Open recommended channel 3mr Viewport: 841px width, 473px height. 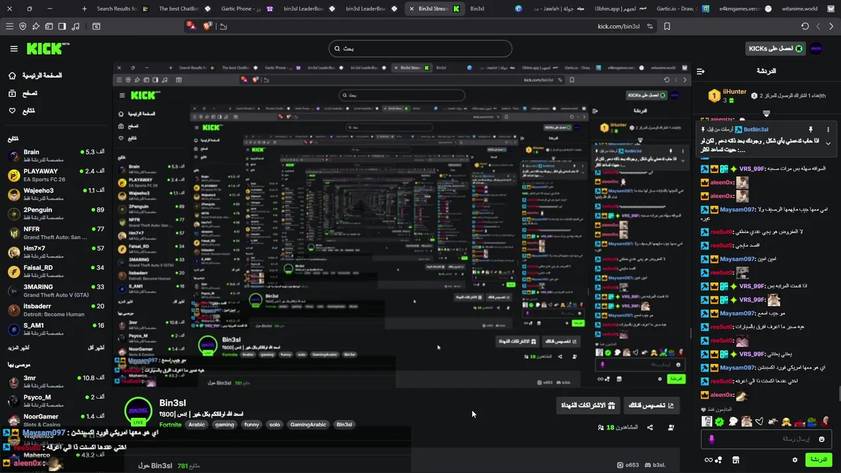pos(56,382)
